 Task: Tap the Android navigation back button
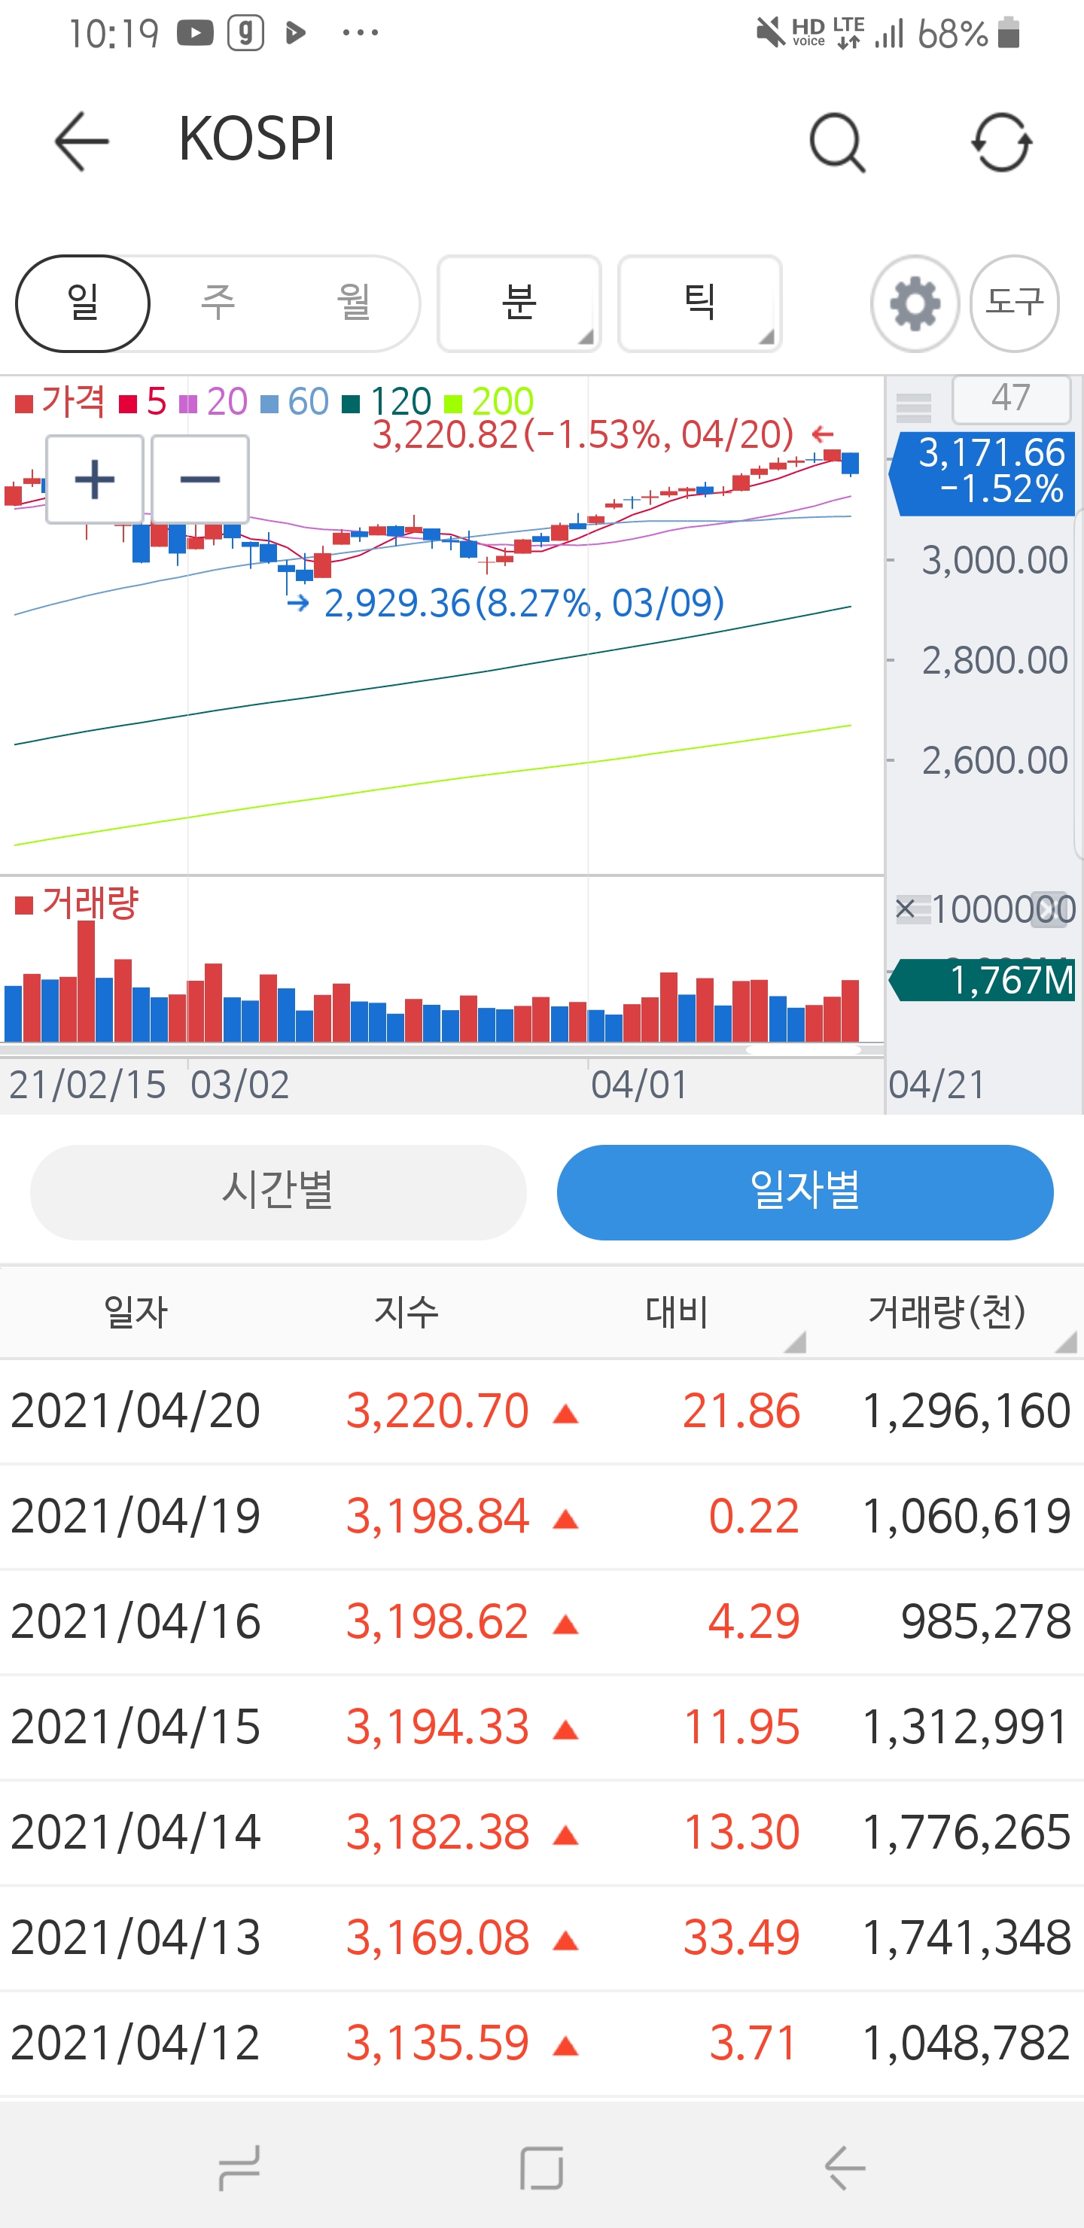pos(845,2168)
